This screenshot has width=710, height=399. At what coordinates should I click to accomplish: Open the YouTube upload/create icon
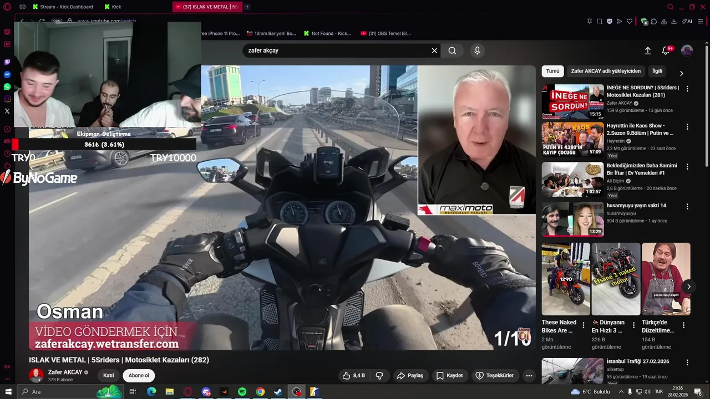coord(647,50)
